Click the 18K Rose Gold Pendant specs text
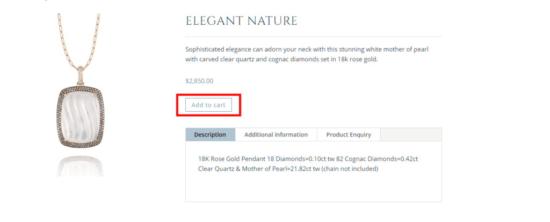 pyautogui.click(x=308, y=159)
